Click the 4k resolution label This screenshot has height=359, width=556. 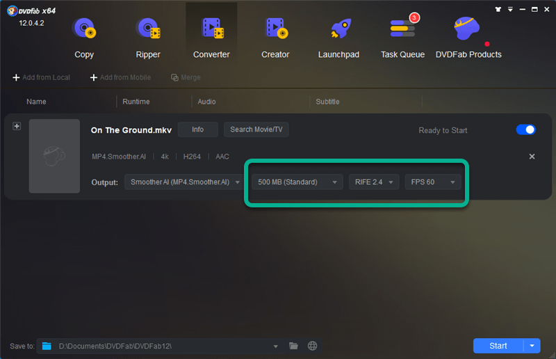click(x=165, y=157)
